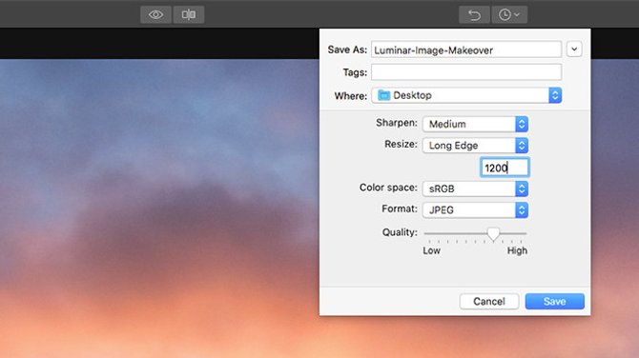The width and height of the screenshot is (639, 358).
Task: Expand the save dialog chevron button
Action: tap(574, 50)
